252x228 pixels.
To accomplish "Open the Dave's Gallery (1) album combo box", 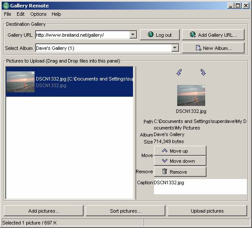I will coord(107,48).
